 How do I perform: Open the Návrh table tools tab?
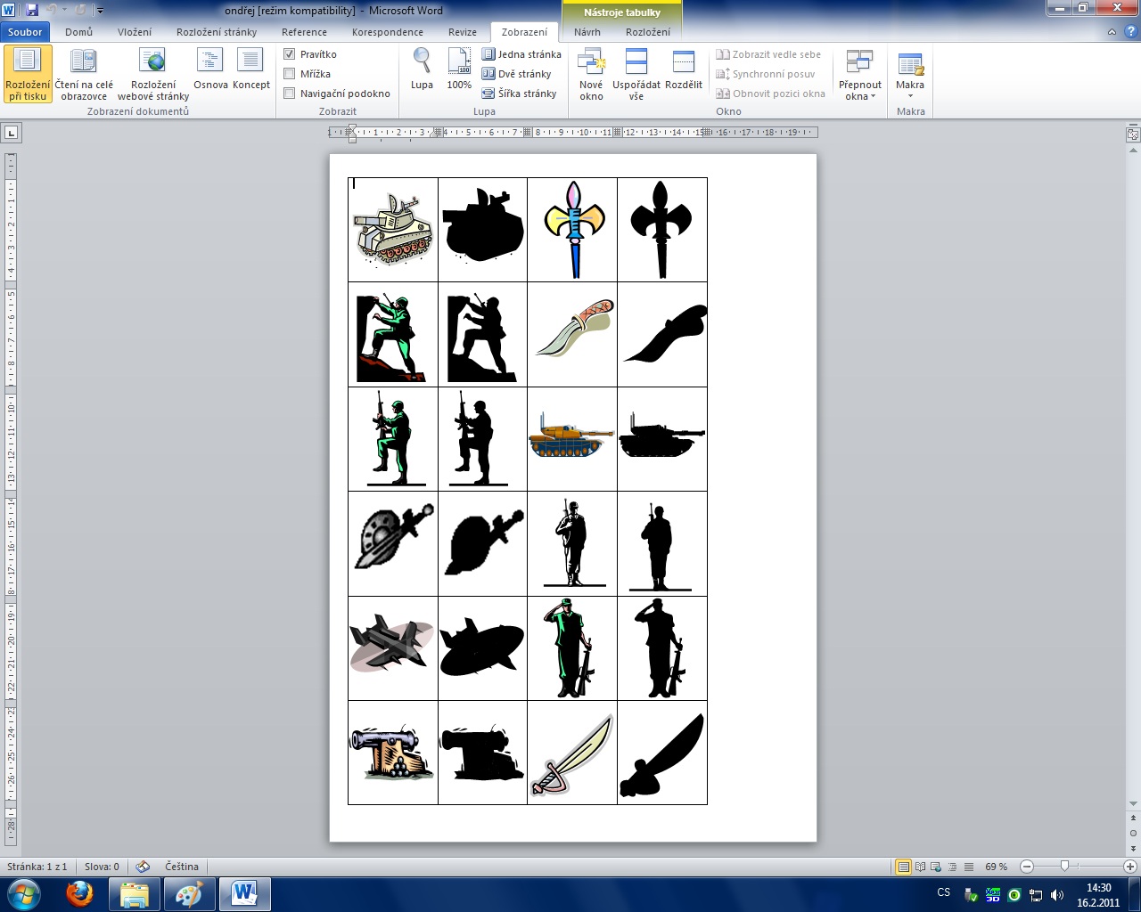[x=587, y=32]
